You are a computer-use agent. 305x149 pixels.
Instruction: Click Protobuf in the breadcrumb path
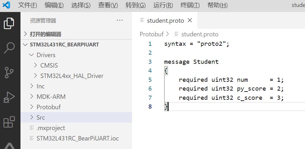152,34
